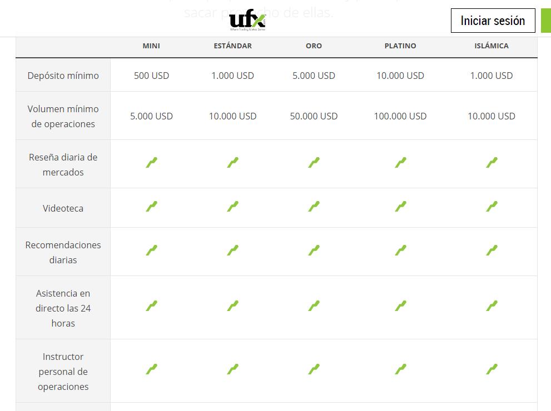Viewport: 551px width, 411px height.
Task: Select the checkmark for Videoteca under MINI
Action: pyautogui.click(x=151, y=207)
